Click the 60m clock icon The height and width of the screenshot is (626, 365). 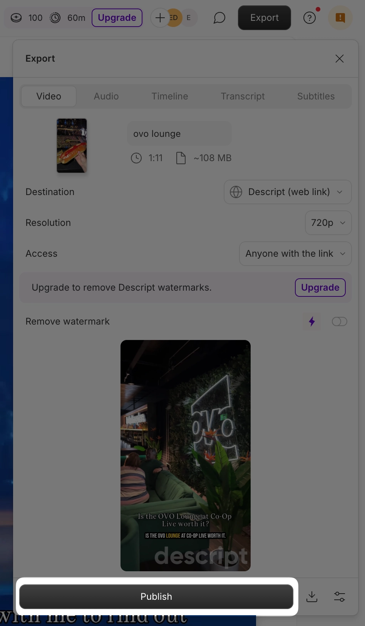[55, 18]
